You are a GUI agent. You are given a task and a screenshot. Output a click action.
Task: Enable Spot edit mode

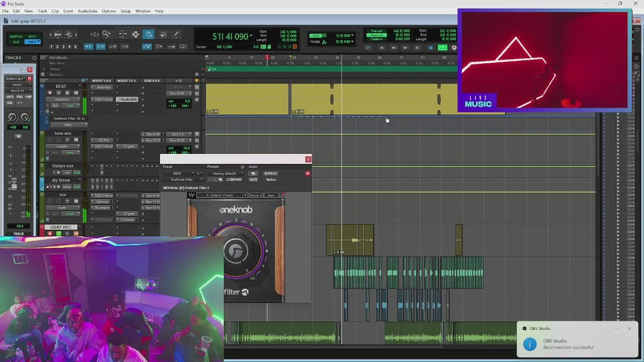point(32,36)
